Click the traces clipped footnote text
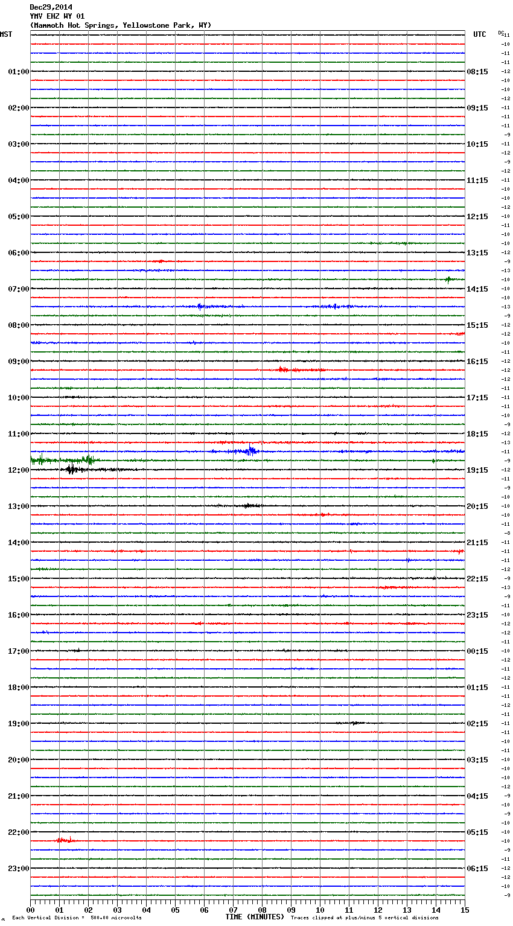This screenshot has width=513, height=926. [x=365, y=918]
